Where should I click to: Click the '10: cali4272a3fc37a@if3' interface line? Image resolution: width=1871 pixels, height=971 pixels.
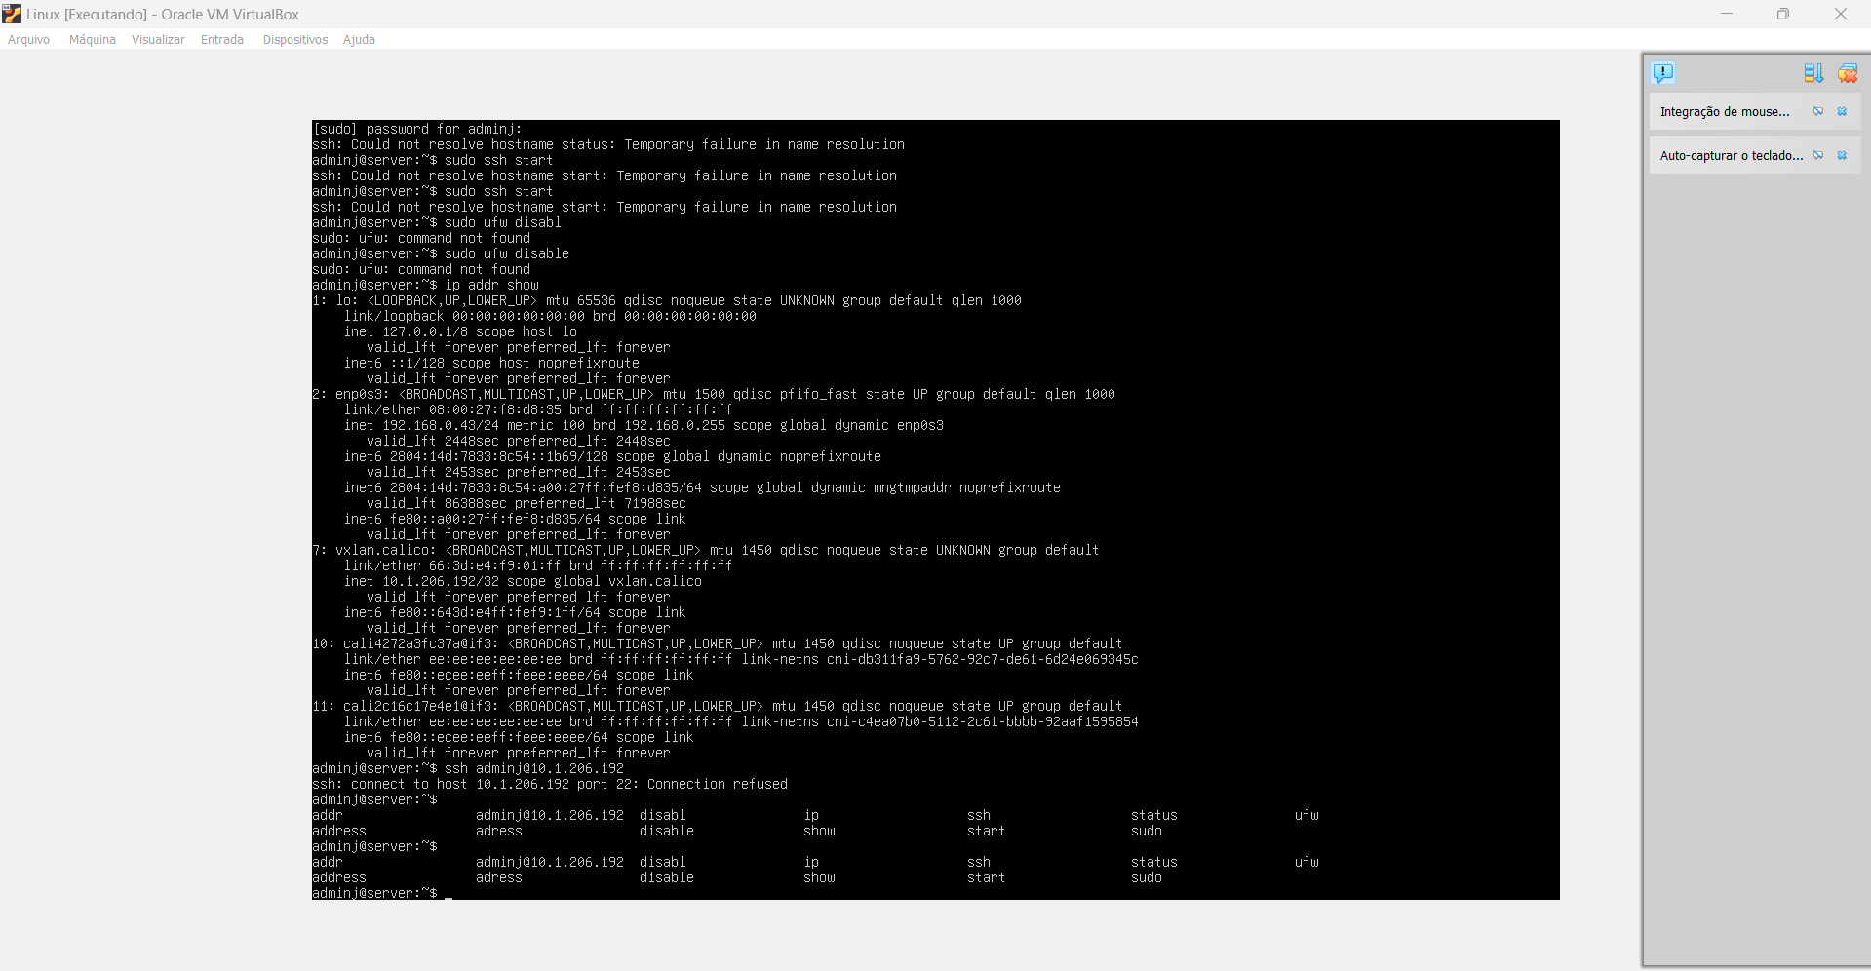coord(718,643)
